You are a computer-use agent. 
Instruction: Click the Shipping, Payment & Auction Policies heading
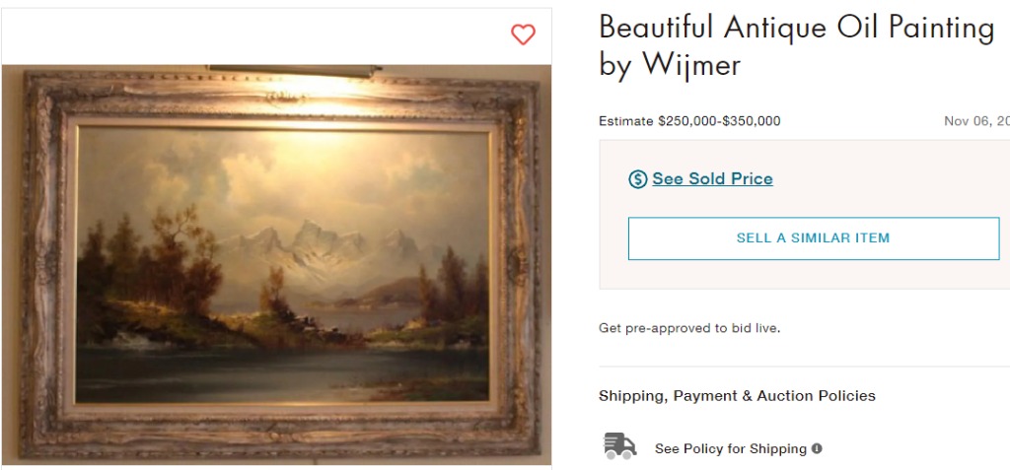click(x=737, y=396)
